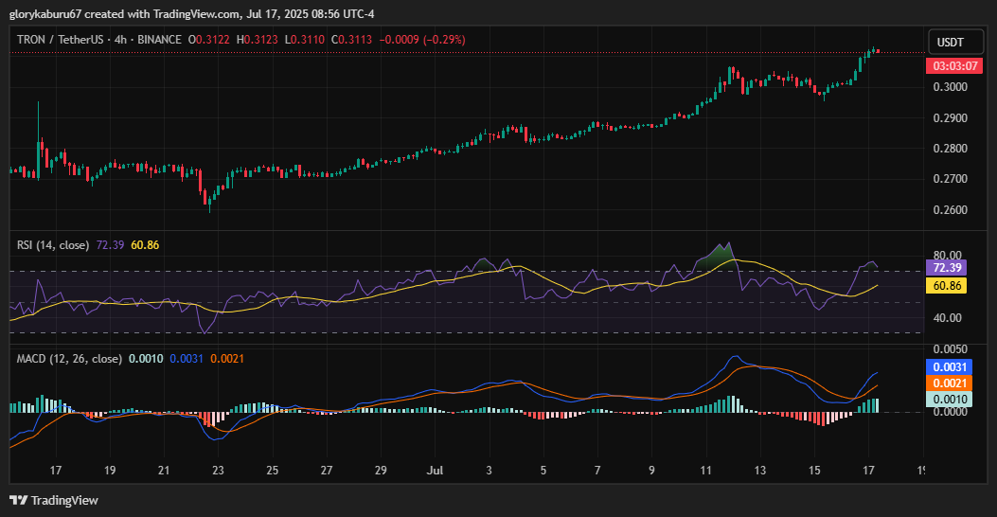This screenshot has height=517, width=997.
Task: Click the 23 date label on time axis
Action: tap(218, 470)
